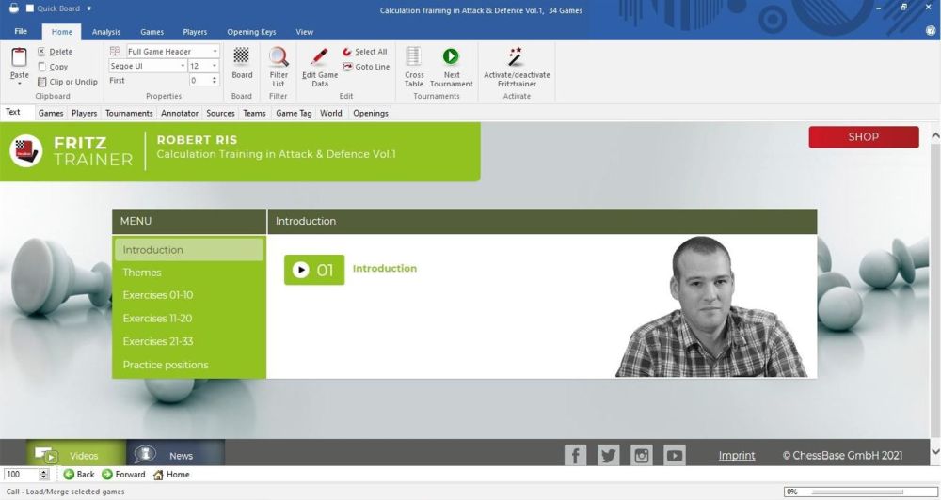This screenshot has width=941, height=500.
Task: Click the Forward green arrow icon
Action: point(107,475)
